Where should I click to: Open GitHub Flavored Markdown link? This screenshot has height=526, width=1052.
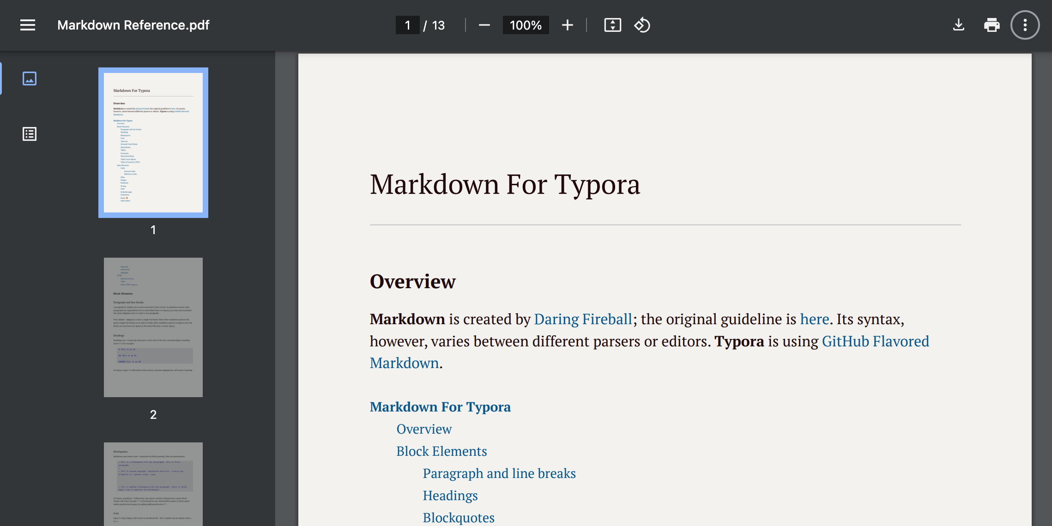(875, 341)
